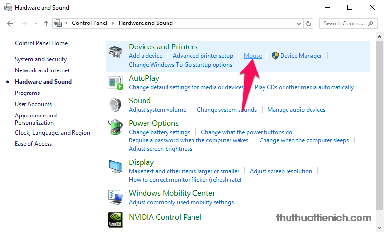Click Adjust system volume link
The image size is (384, 232).
point(157,110)
